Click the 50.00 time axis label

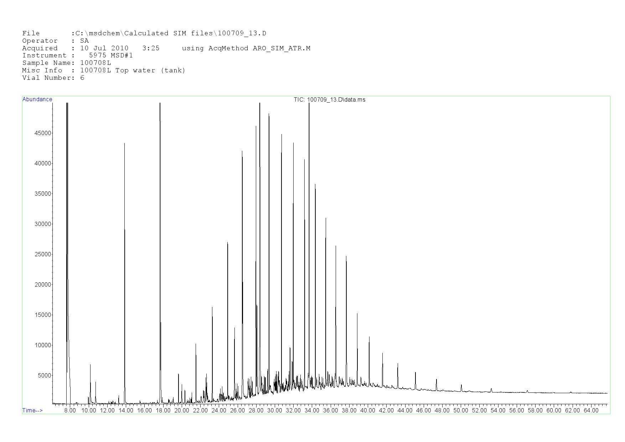(460, 411)
